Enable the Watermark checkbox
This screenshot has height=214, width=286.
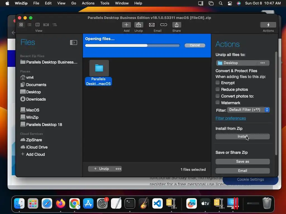pos(217,103)
